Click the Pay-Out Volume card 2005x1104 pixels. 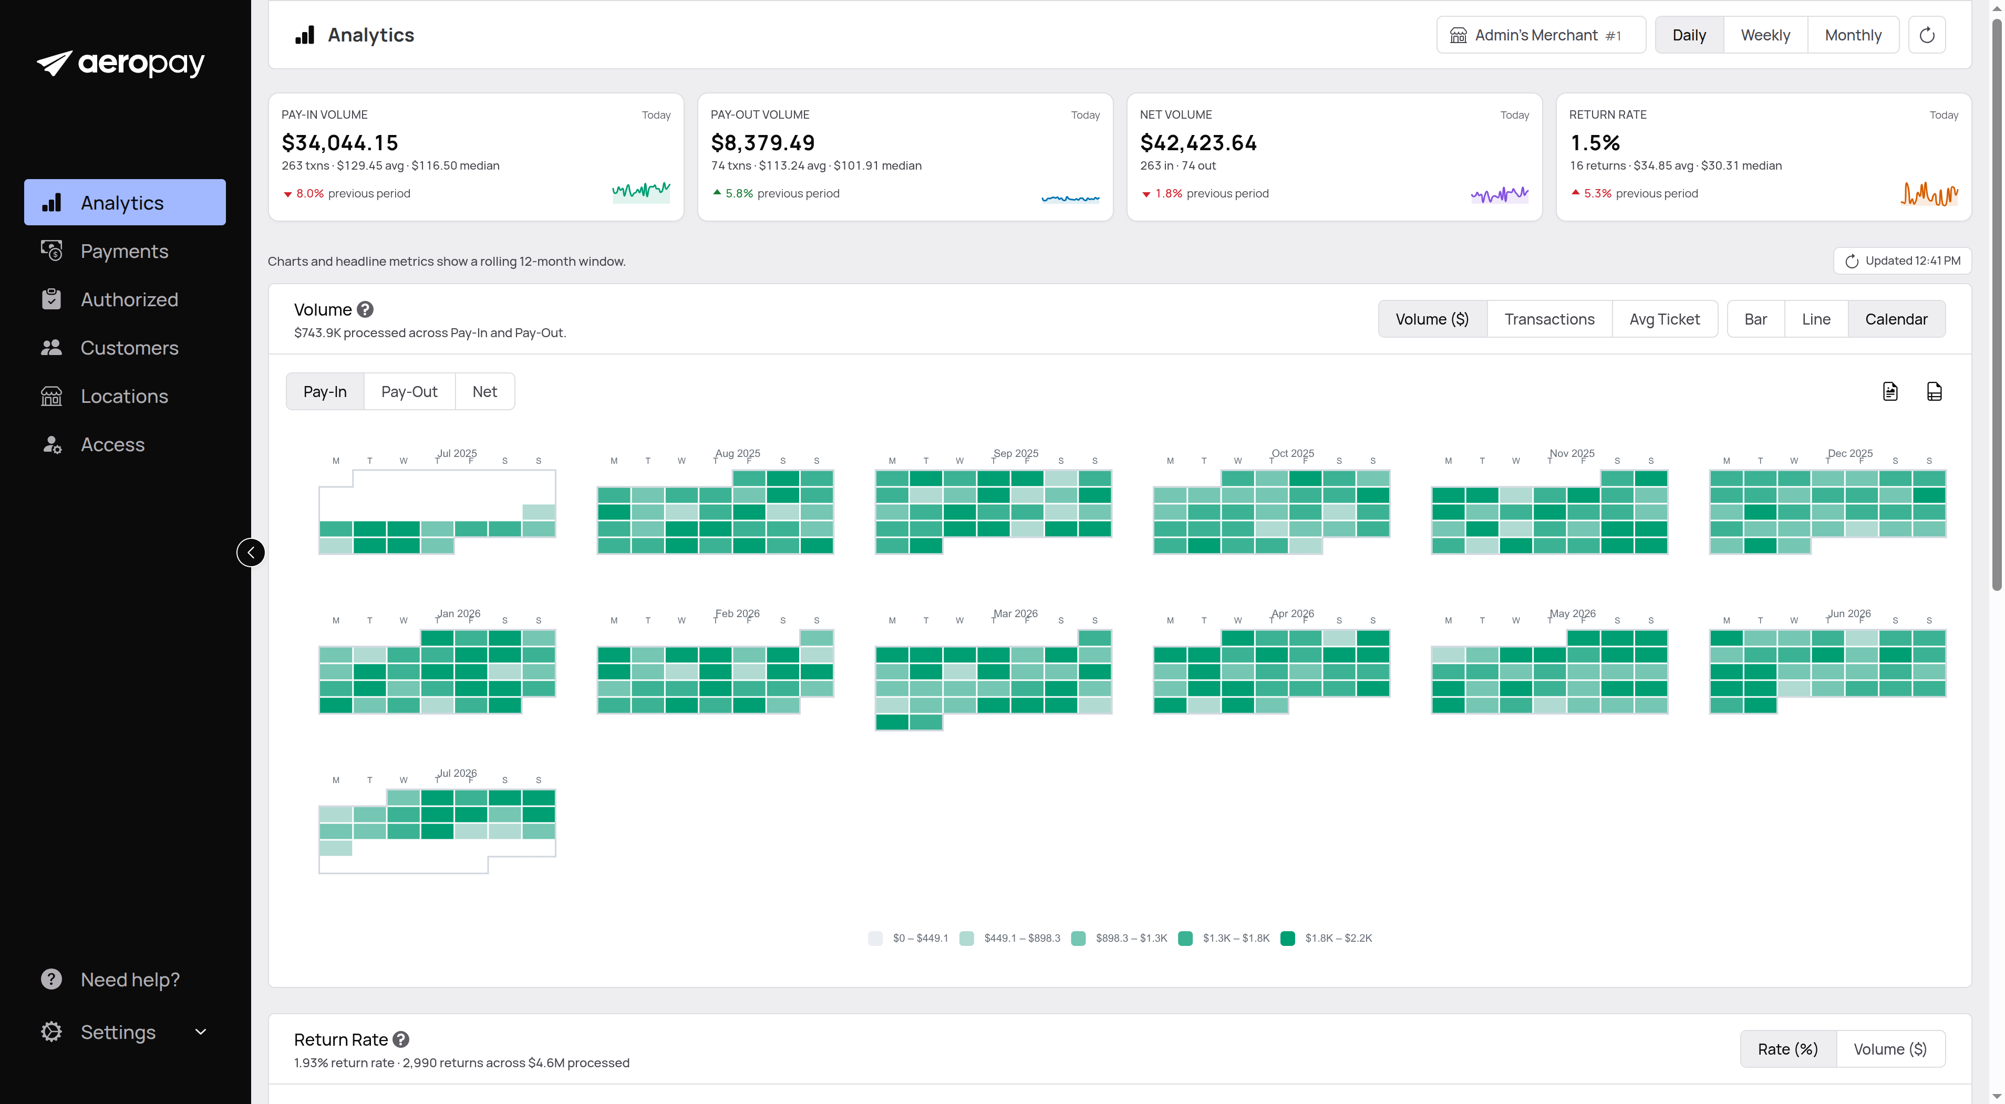(905, 157)
